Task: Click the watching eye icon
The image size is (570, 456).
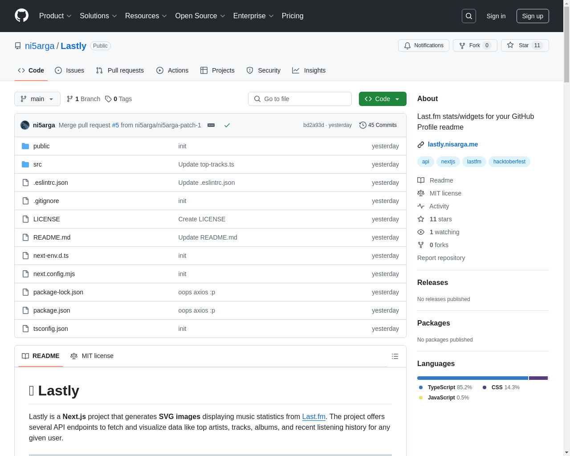Action: coord(421,232)
